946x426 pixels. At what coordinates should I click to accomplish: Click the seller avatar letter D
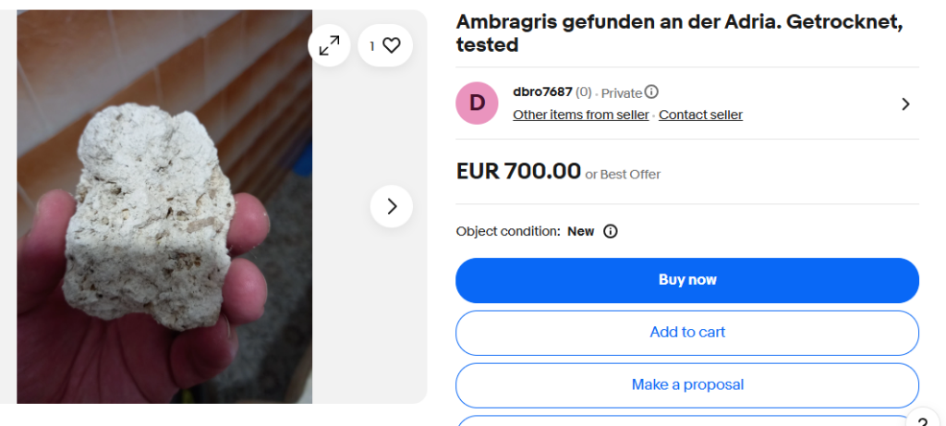click(478, 103)
